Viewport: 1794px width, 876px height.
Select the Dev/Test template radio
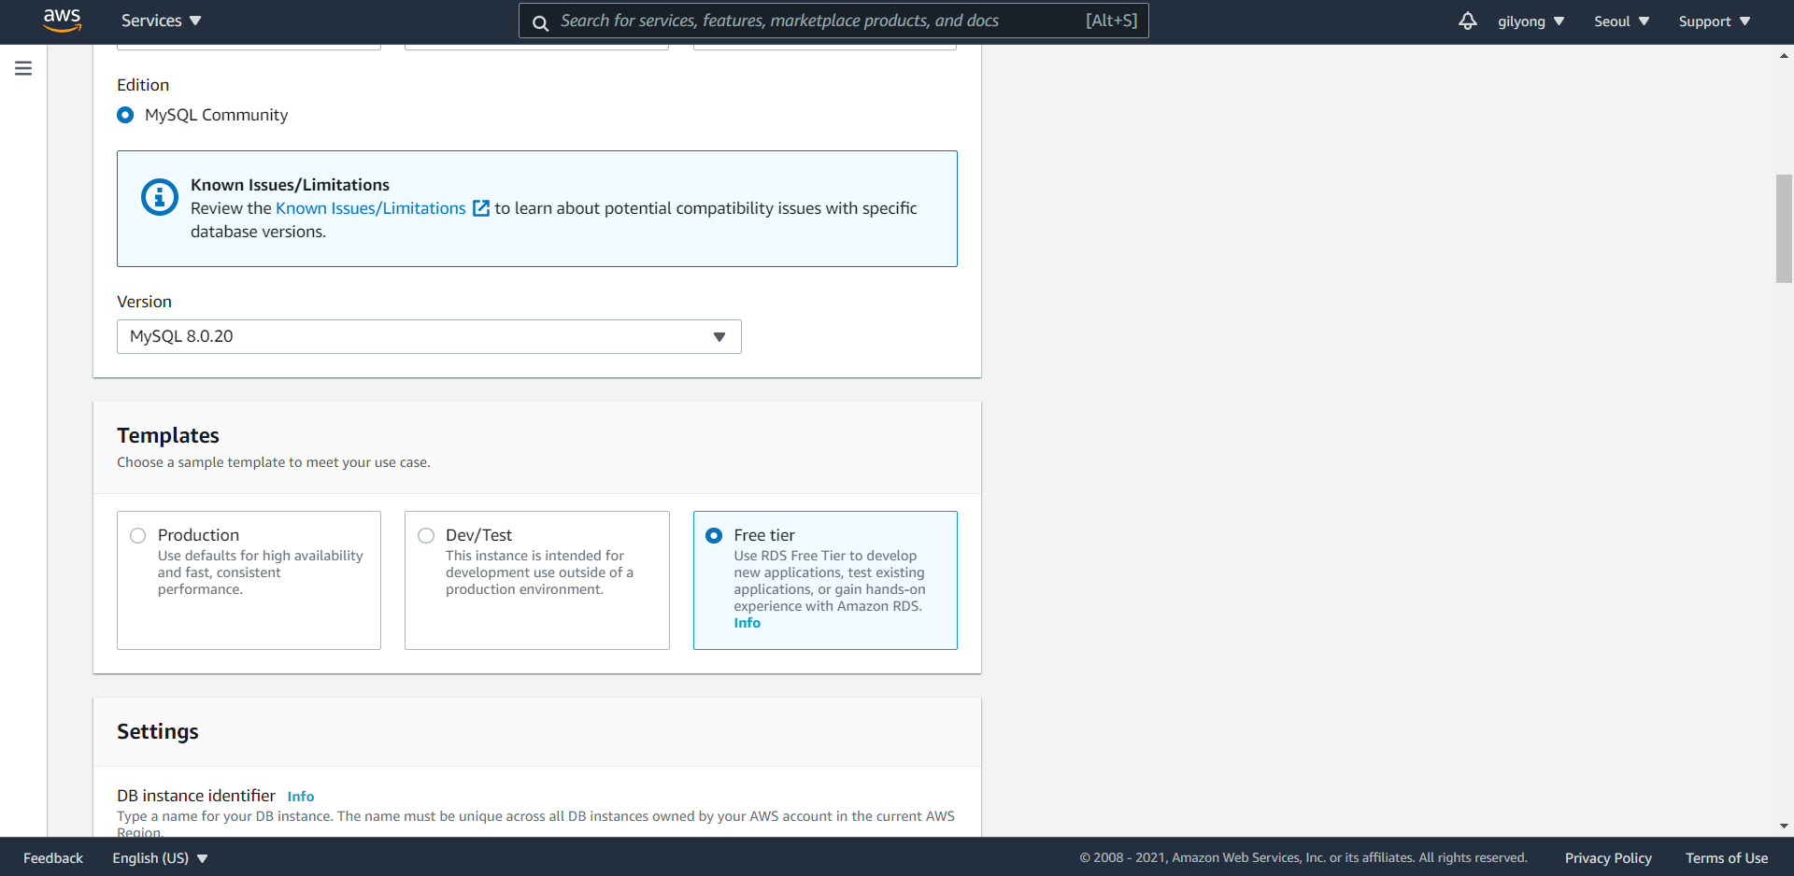426,535
